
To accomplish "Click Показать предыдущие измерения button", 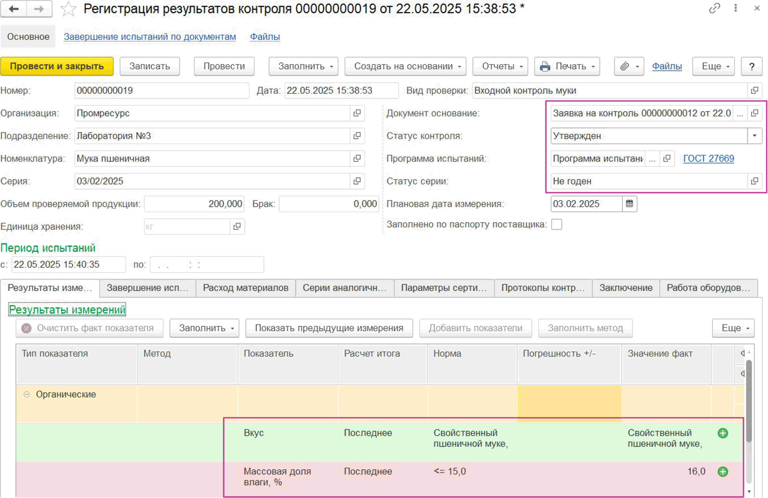I will pos(329,328).
